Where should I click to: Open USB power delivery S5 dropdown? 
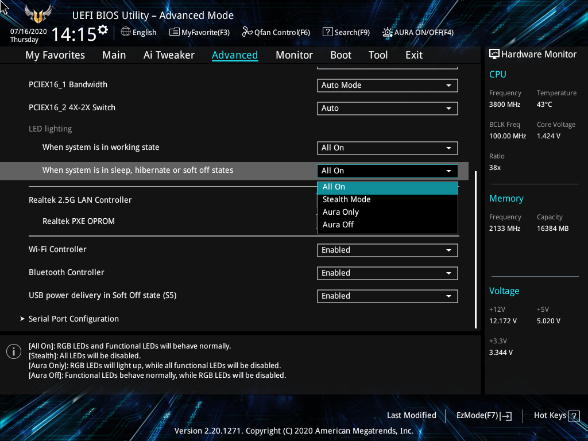click(x=388, y=296)
